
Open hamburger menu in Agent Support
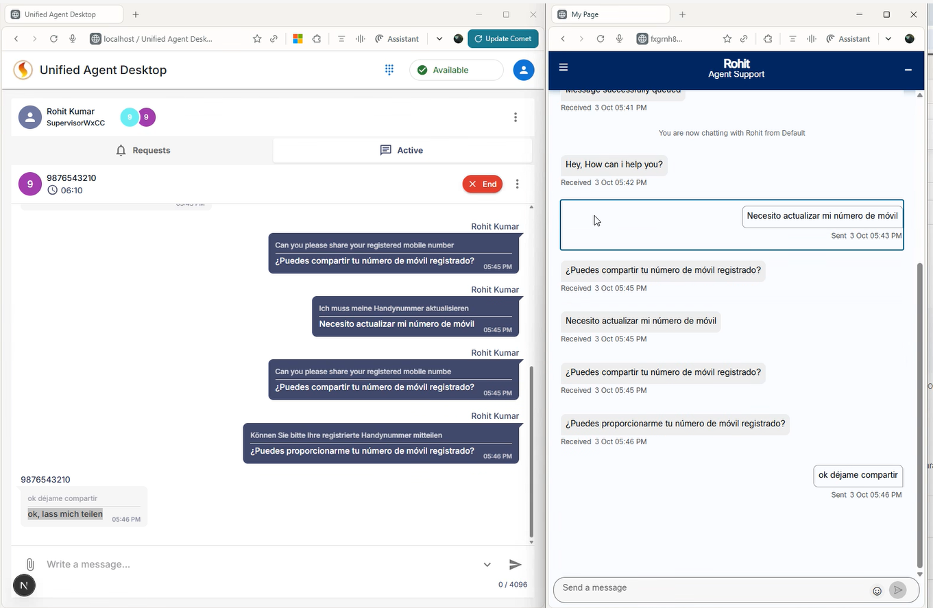point(564,67)
